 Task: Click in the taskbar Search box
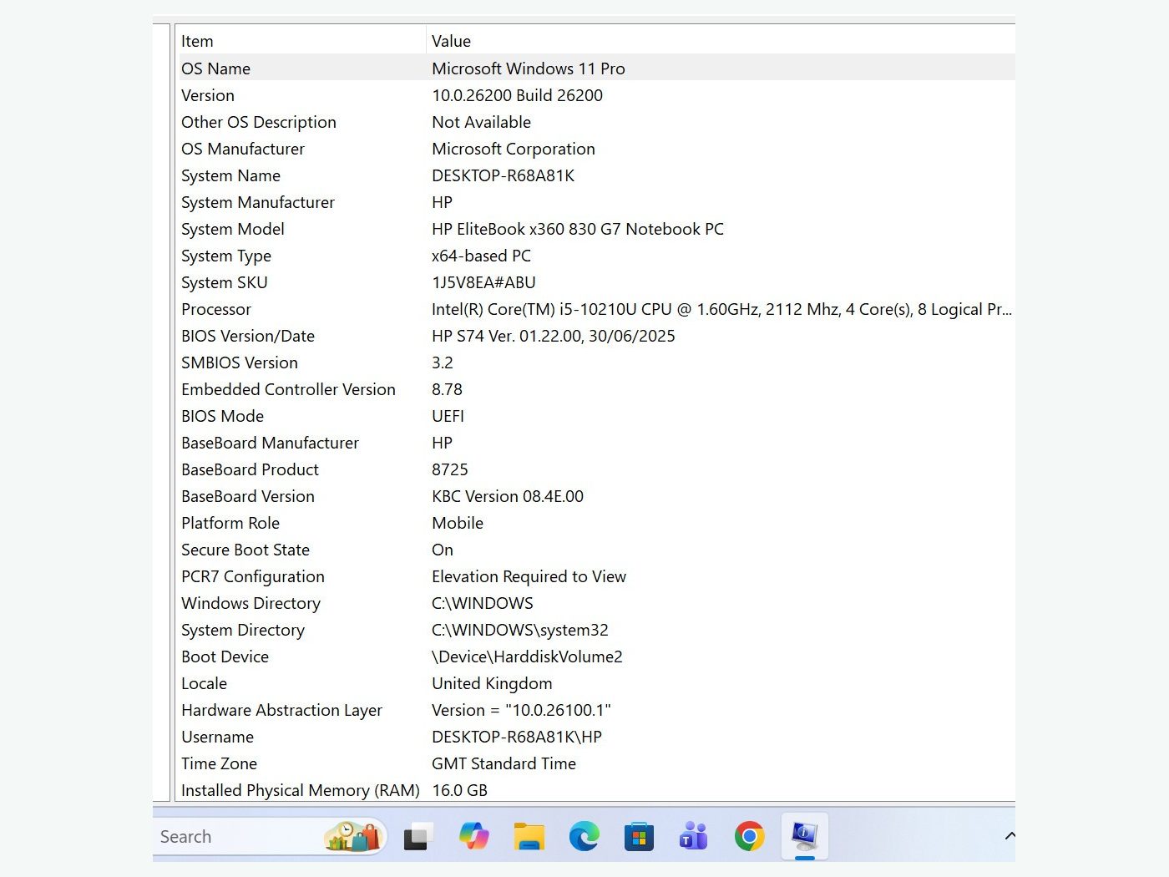(269, 836)
